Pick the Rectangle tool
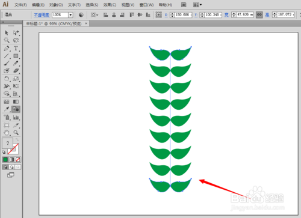Screen dimensions: 301x218 pyautogui.click(x=16, y=56)
